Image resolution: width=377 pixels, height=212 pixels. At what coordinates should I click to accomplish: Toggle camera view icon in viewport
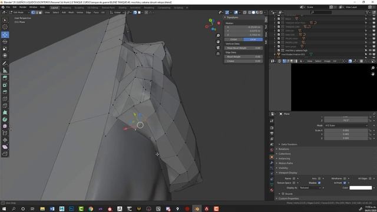click(x=218, y=48)
